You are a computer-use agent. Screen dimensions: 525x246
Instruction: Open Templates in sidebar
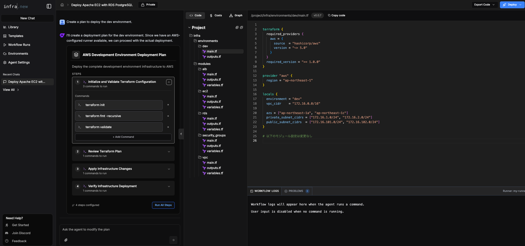16,36
